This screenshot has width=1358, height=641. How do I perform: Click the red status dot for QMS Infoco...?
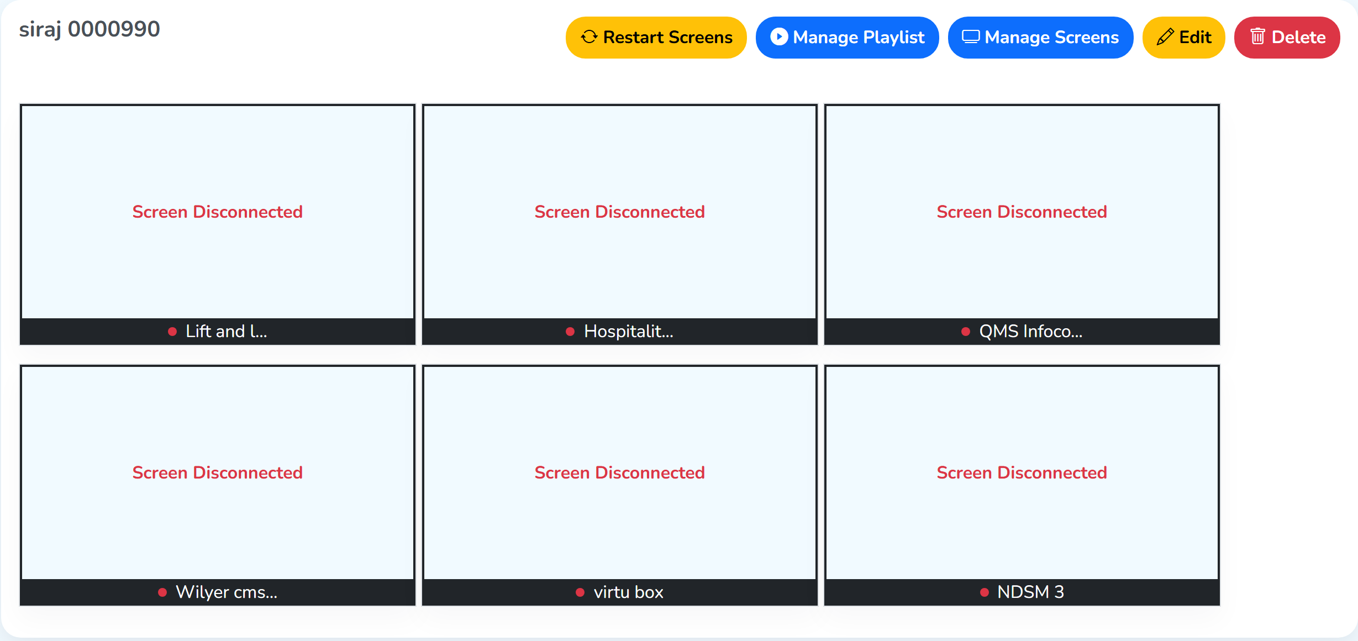pos(966,332)
